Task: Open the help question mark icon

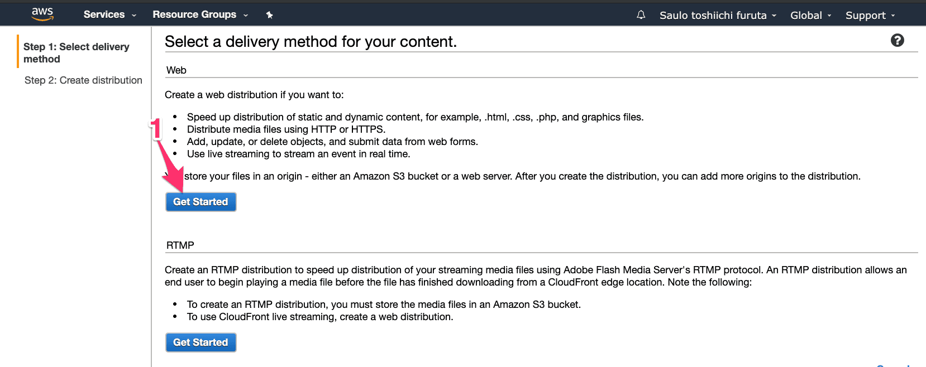Action: (x=897, y=40)
